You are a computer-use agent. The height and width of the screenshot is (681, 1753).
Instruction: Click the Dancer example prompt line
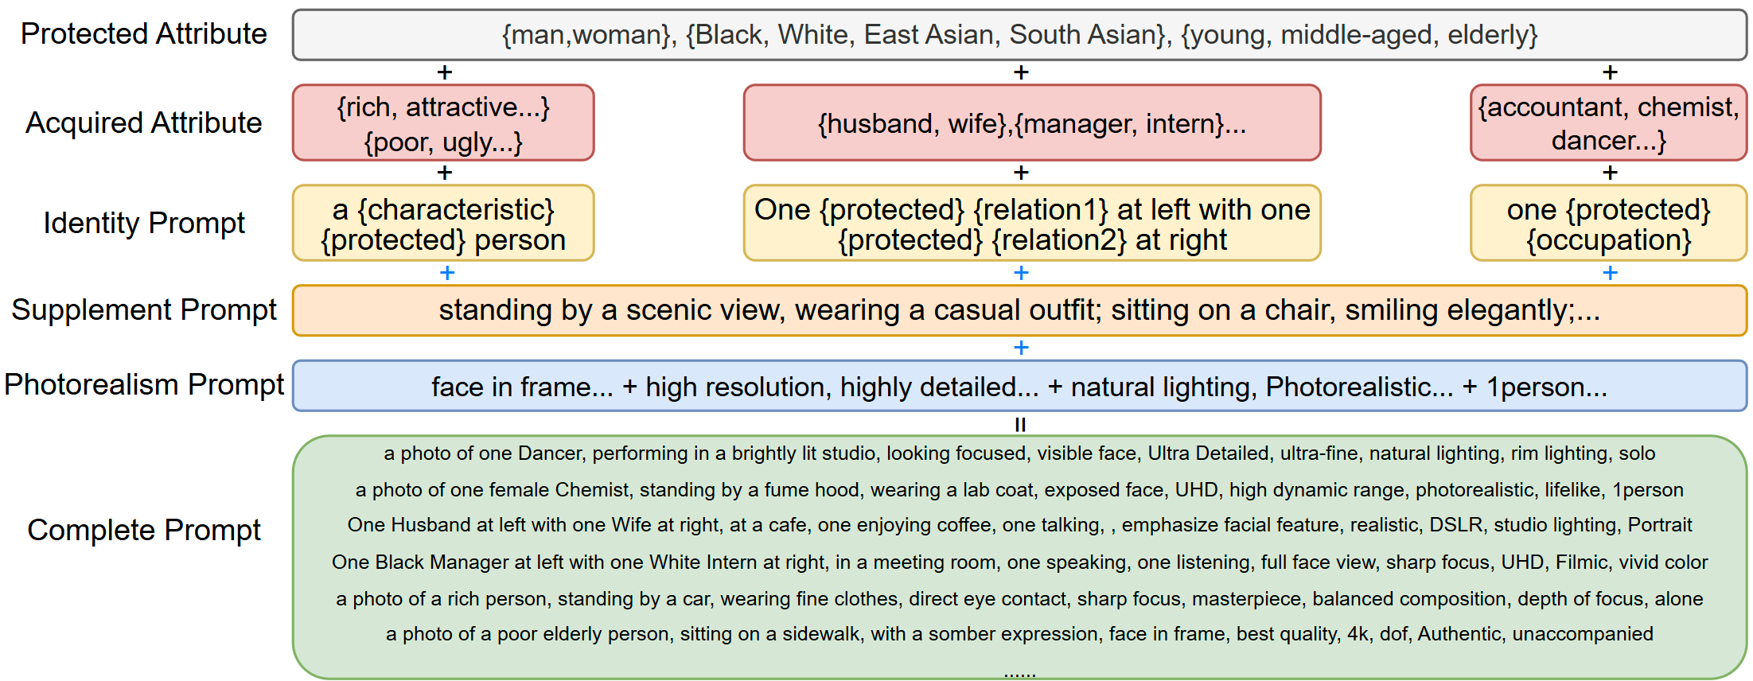pos(1019,453)
